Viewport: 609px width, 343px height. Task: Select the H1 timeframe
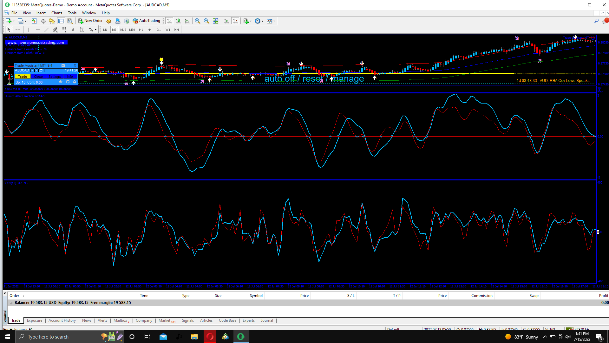coord(141,30)
